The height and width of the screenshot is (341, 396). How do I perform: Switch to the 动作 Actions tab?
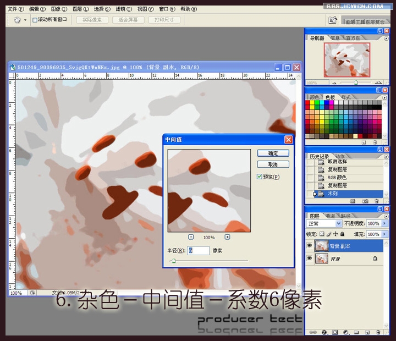tap(340, 156)
